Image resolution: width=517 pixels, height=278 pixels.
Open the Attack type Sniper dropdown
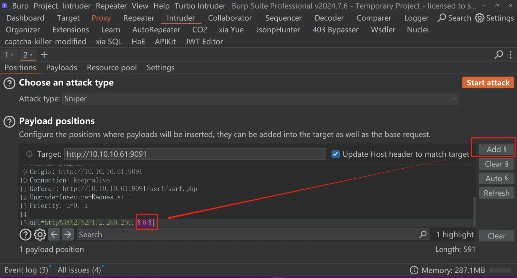[x=261, y=99]
